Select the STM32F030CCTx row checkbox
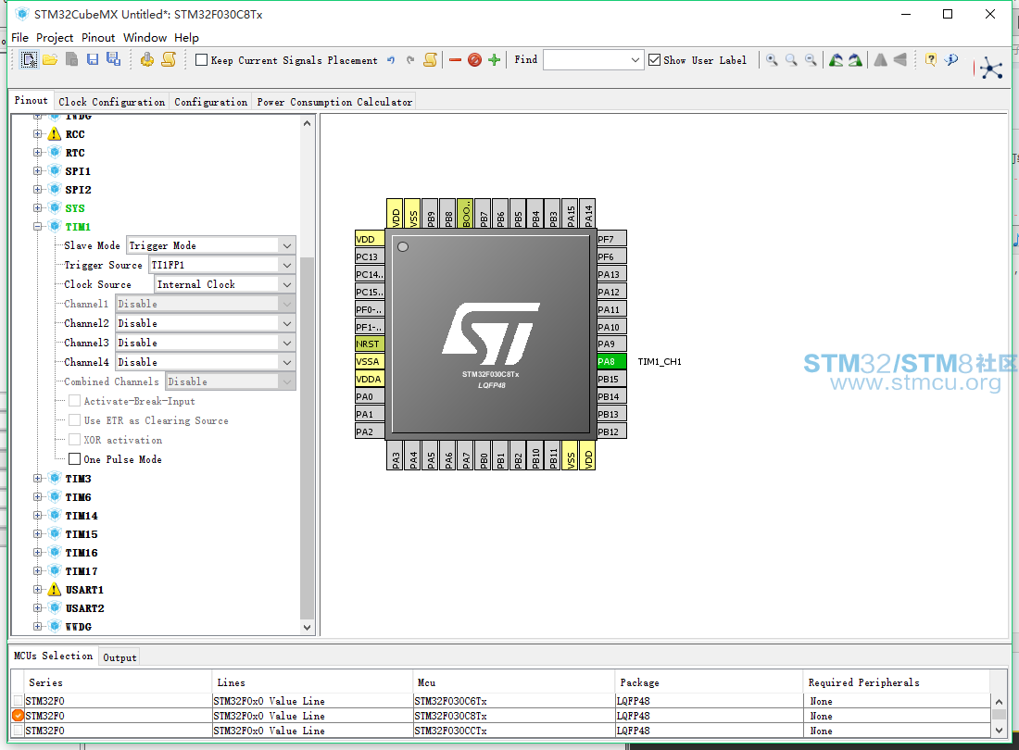This screenshot has height=750, width=1019. pyautogui.click(x=19, y=731)
